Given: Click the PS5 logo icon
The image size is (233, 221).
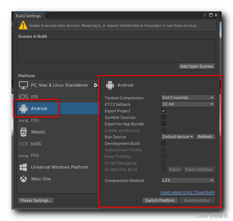Looking at the screenshot, I should pos(23,121).
